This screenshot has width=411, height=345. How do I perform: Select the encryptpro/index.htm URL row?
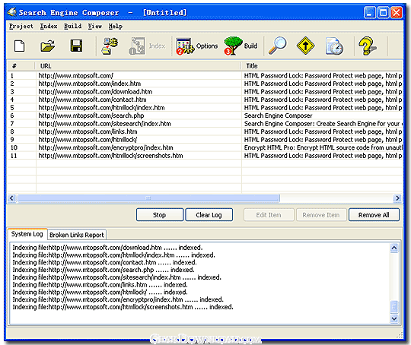click(x=205, y=147)
